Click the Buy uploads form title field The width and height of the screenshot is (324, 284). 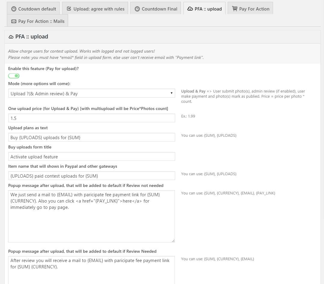[x=92, y=157]
